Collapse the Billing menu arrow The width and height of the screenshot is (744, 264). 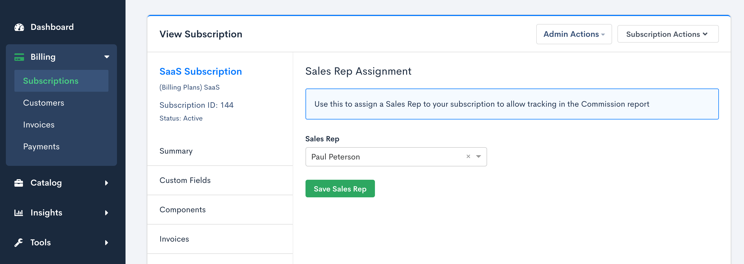click(x=107, y=57)
